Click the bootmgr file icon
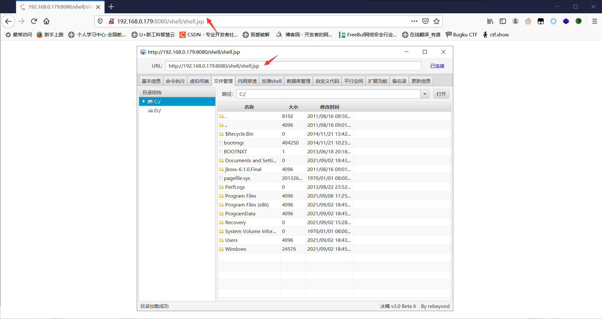 point(221,143)
